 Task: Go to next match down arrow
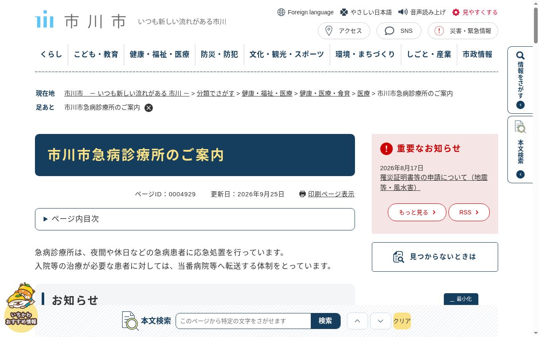381,321
